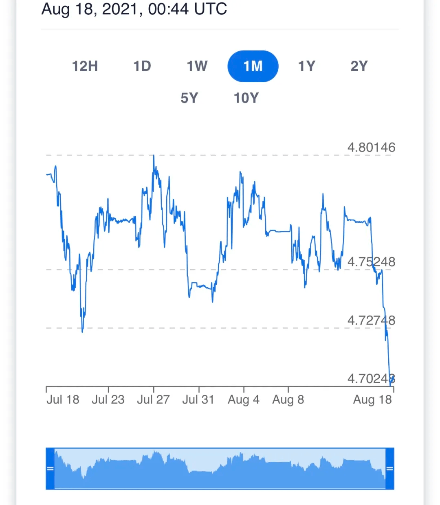Click the right range slider handle
This screenshot has height=505, width=440.
click(x=389, y=468)
